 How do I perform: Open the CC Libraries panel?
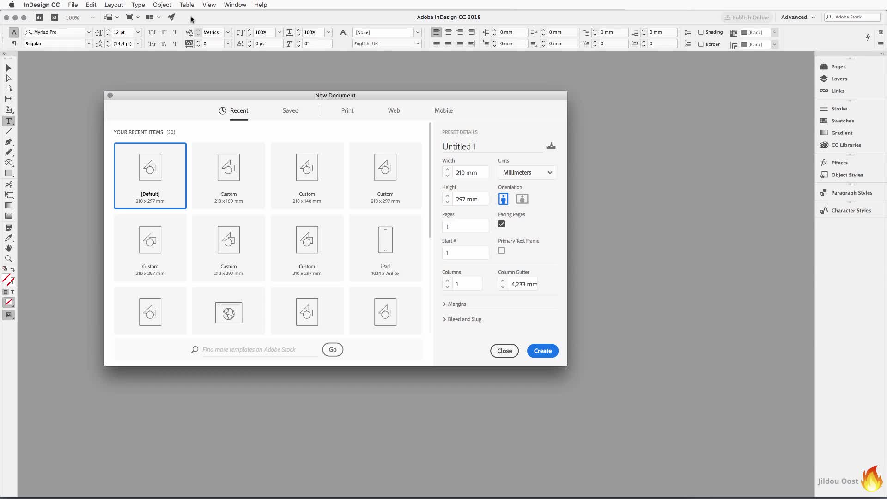(x=846, y=145)
